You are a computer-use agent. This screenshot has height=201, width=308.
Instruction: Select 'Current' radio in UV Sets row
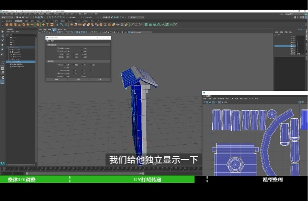point(74,54)
